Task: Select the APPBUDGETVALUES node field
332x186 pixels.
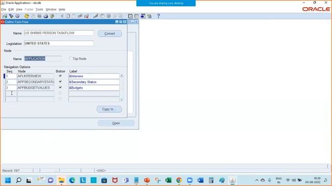Action: [x=36, y=88]
